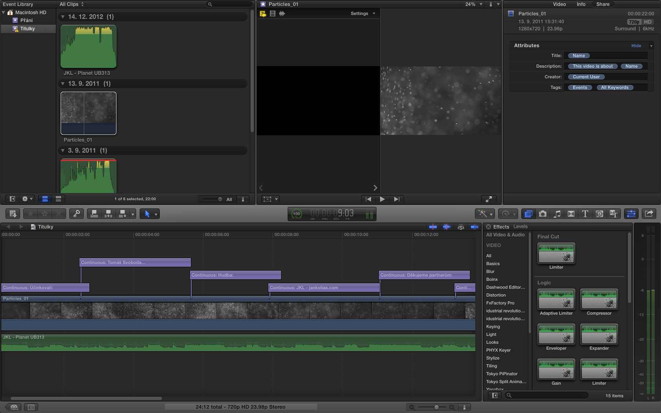Open the viewer Settings dropdown
The height and width of the screenshot is (413, 661).
tap(363, 13)
